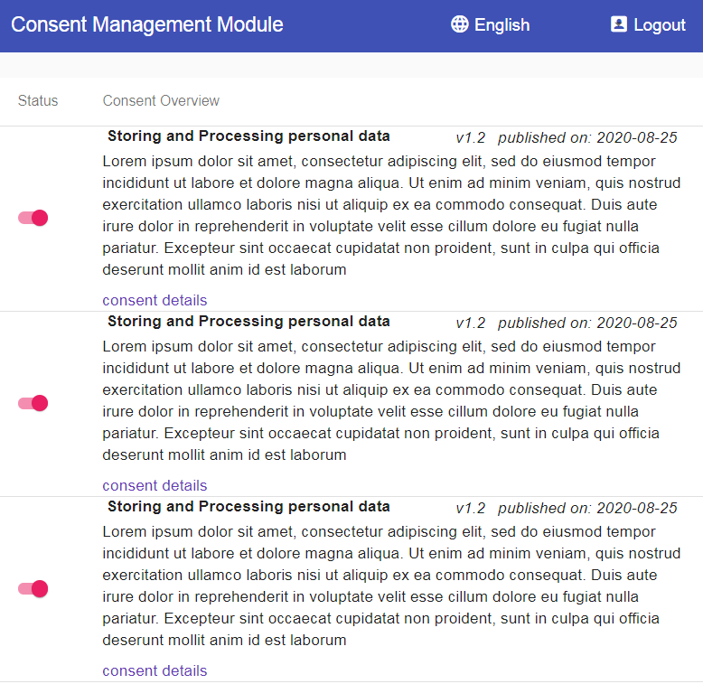Click the published date of the second consent
703x684 pixels.
(587, 323)
